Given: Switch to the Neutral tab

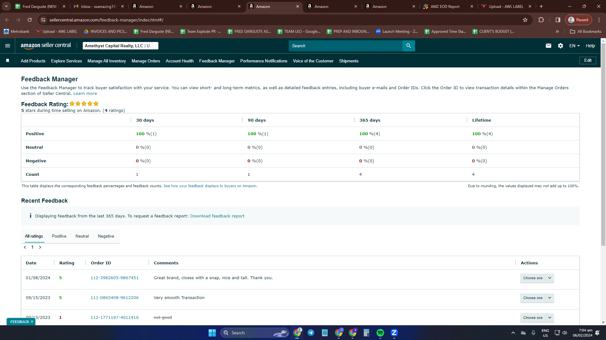Looking at the screenshot, I should pos(82,236).
